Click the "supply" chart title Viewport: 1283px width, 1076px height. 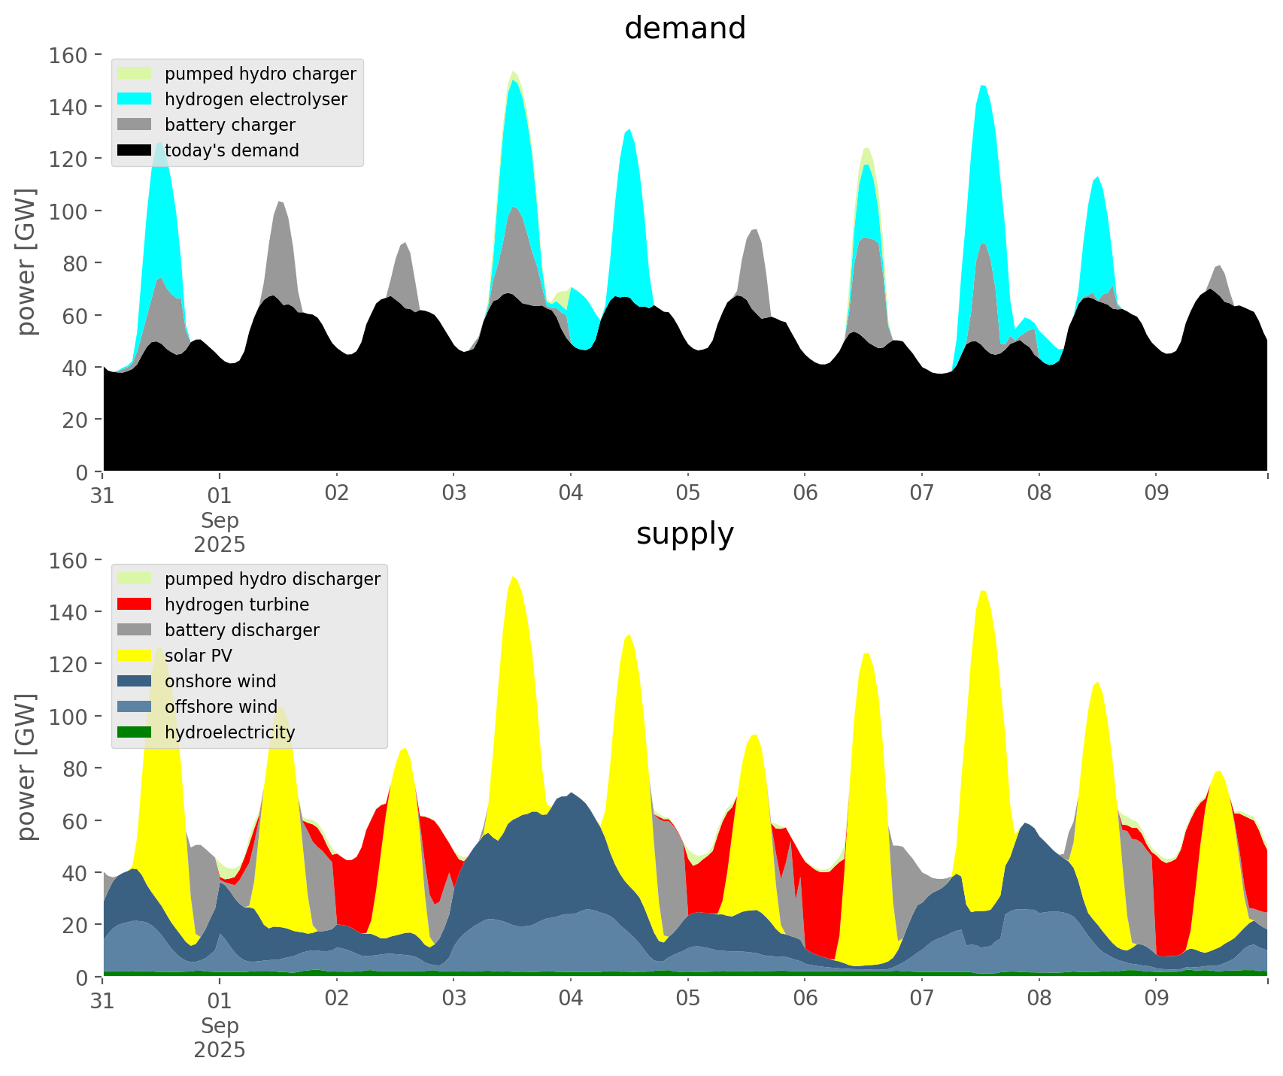click(x=684, y=534)
